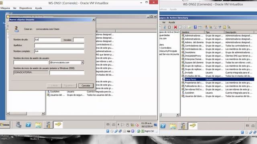Click right arrow of WS-DNS2 tree horizontal scrollbar
Screen dimensions: 257x144
(177, 115)
